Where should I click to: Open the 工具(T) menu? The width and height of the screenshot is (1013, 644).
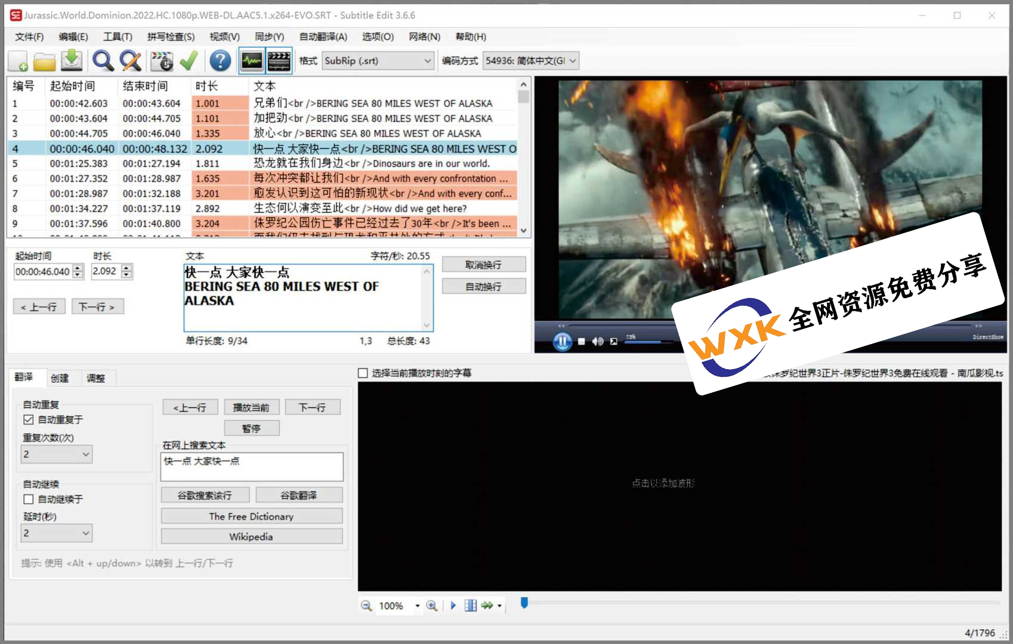[118, 37]
